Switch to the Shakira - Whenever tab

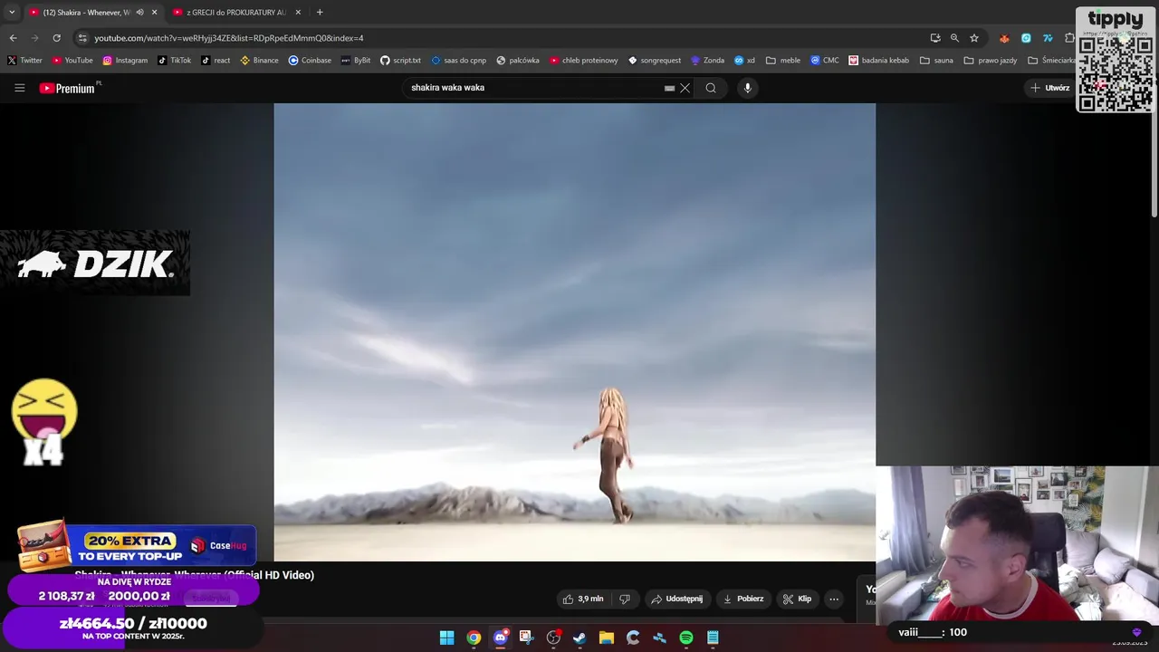[x=86, y=12]
